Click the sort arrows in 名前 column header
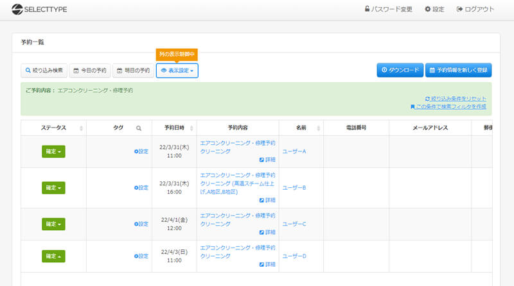Screen dimensions: 514x286 [x=319, y=128]
